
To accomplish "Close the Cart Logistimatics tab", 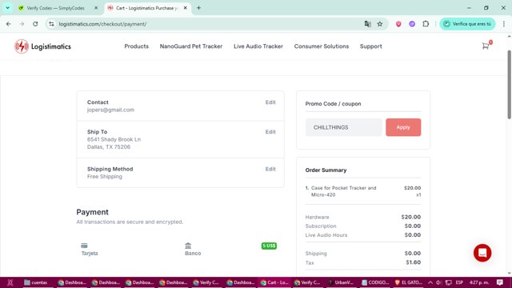I will click(x=185, y=8).
